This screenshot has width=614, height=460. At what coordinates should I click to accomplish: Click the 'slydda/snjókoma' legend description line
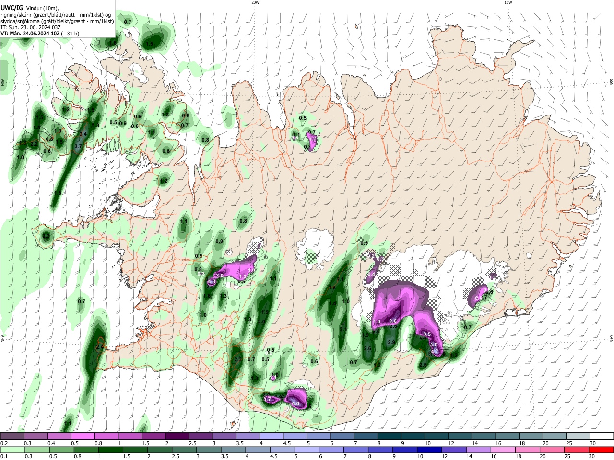(57, 21)
